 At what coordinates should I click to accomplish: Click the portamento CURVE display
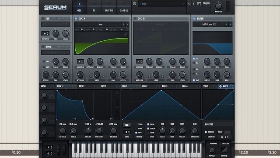pyautogui.click(x=224, y=150)
